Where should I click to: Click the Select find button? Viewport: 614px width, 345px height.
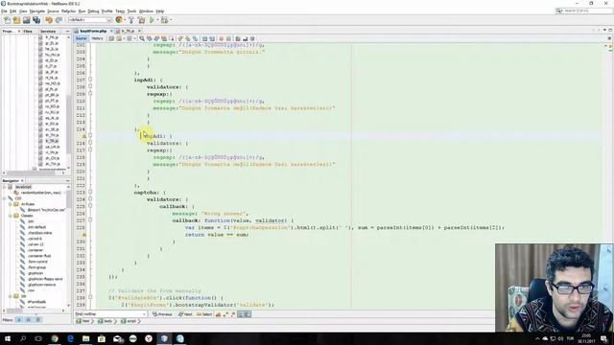(204, 314)
